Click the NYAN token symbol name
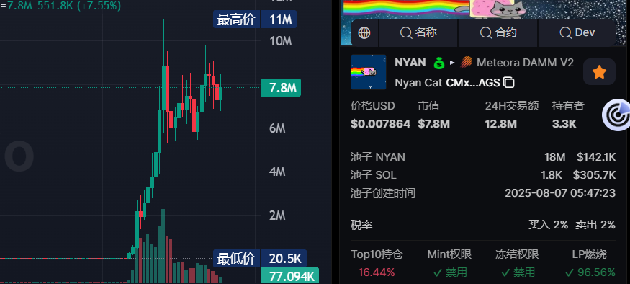This screenshot has height=284, width=630. pos(410,63)
